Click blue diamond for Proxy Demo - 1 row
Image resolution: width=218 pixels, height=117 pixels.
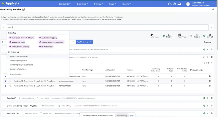[5, 81]
